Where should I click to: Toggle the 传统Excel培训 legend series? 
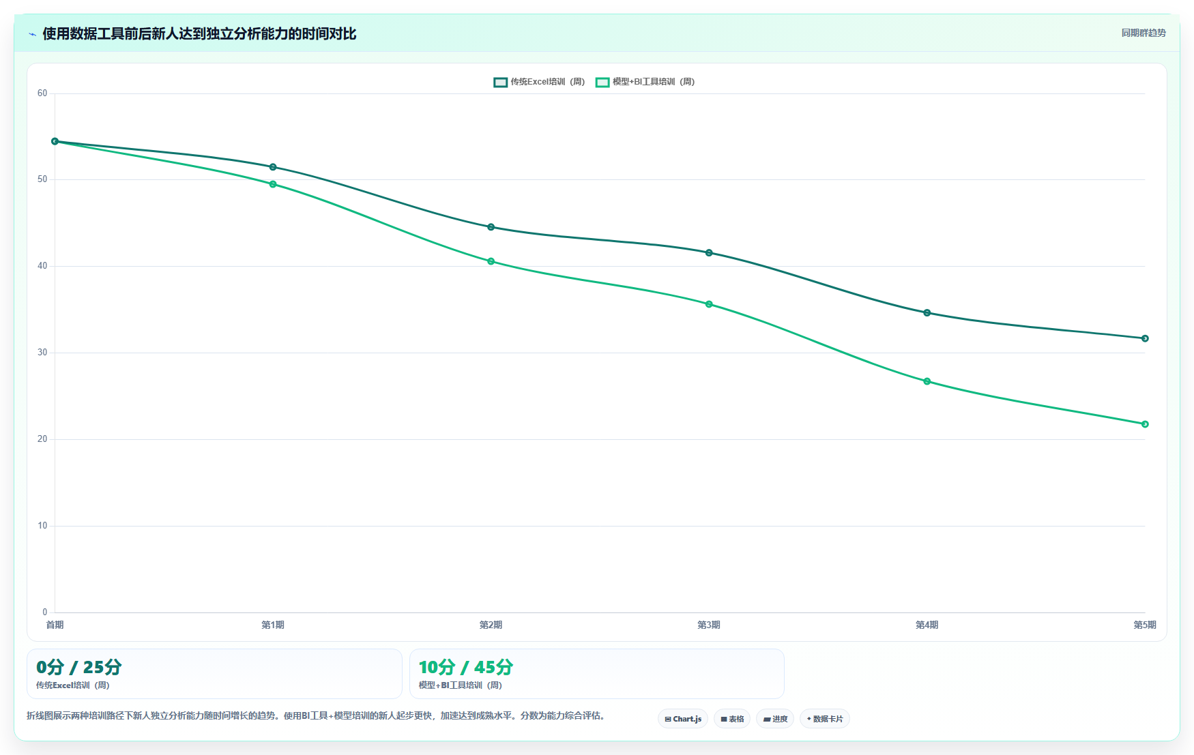tap(539, 82)
